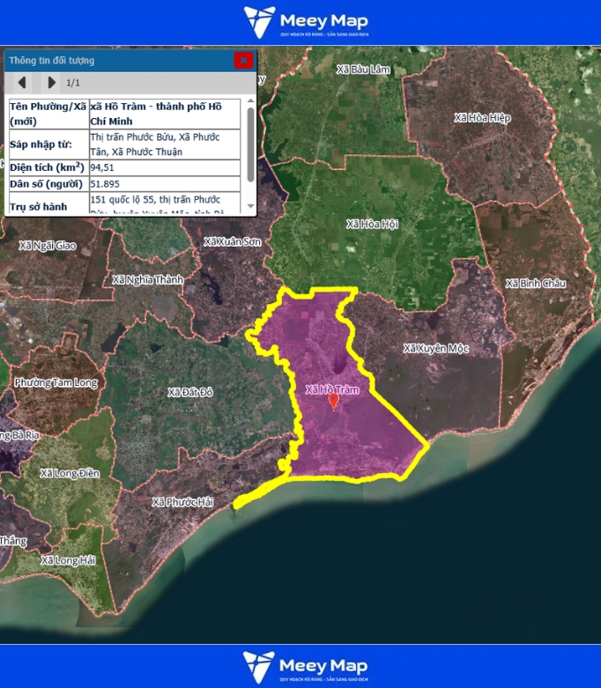601x688 pixels.
Task: Click the info panel vertical scrollbar thumb
Action: (x=250, y=144)
